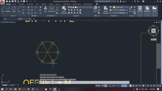Open the Table annotation tool
162x91 pixels.
click(x=57, y=13)
